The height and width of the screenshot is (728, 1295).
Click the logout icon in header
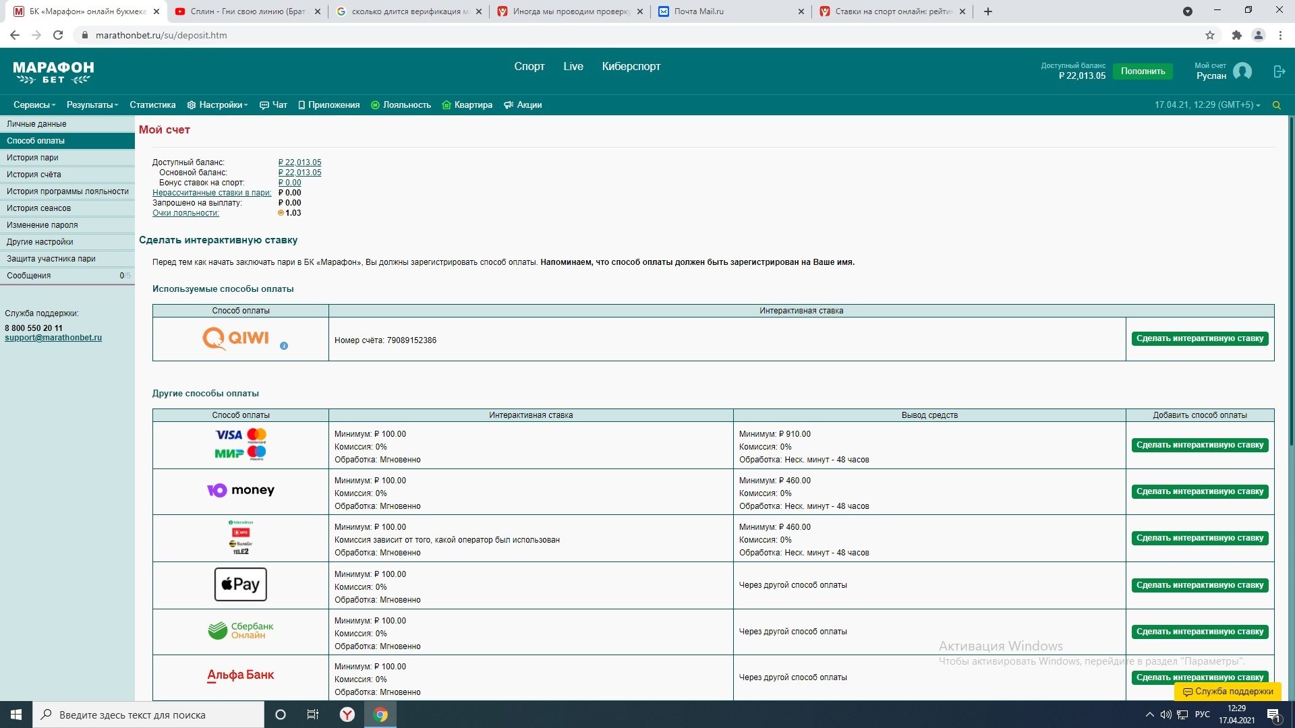point(1279,71)
